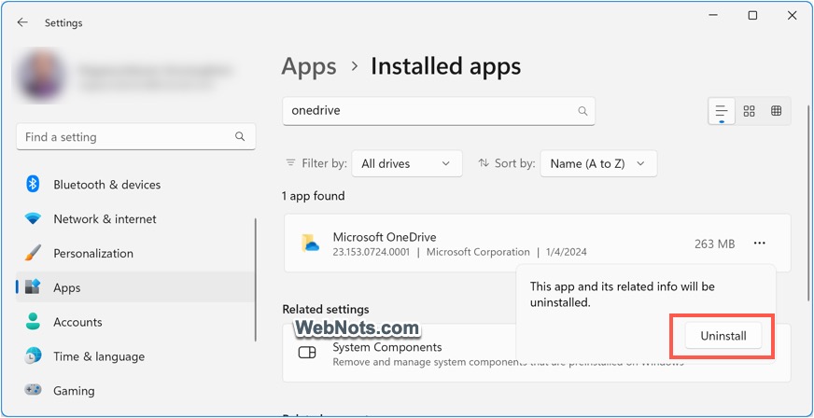Click the 263 MB size text
Viewport: 814px width, 418px height.
click(x=714, y=244)
